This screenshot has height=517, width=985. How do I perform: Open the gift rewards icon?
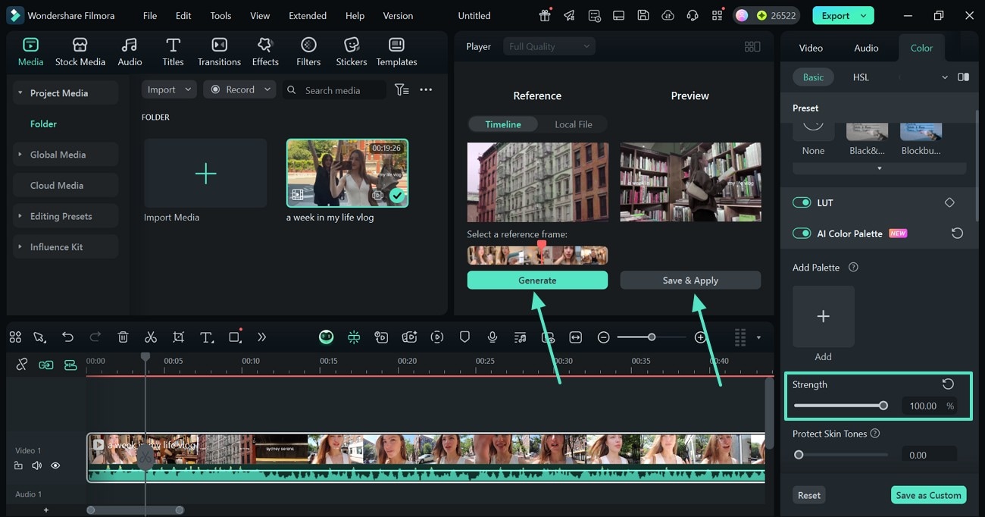click(545, 15)
